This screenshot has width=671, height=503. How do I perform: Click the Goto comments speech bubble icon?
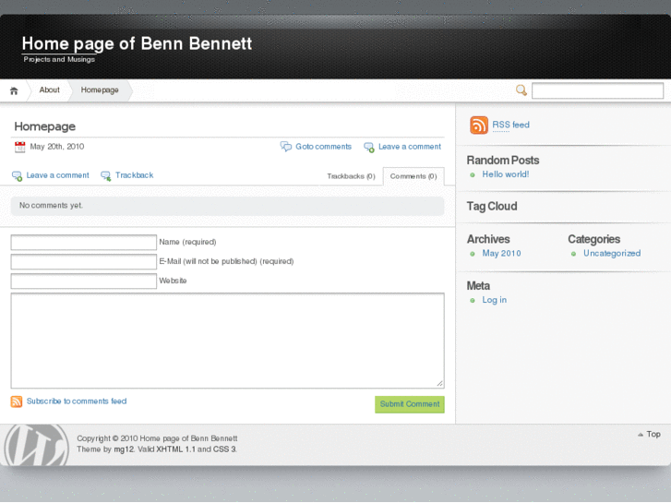[x=286, y=147]
